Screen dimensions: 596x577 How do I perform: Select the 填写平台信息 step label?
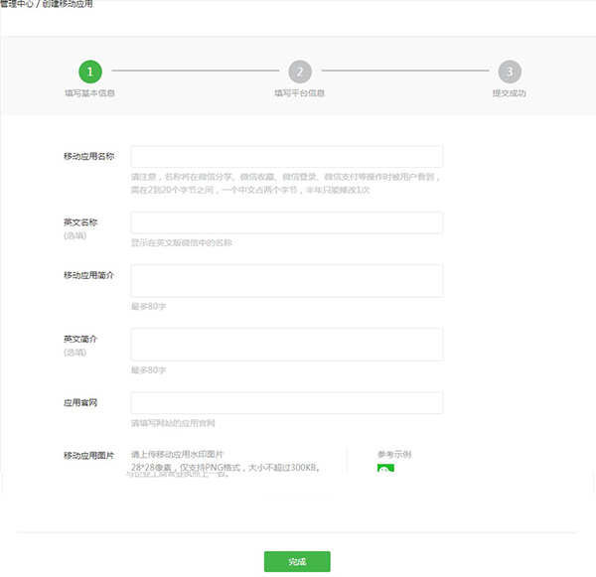coord(300,93)
